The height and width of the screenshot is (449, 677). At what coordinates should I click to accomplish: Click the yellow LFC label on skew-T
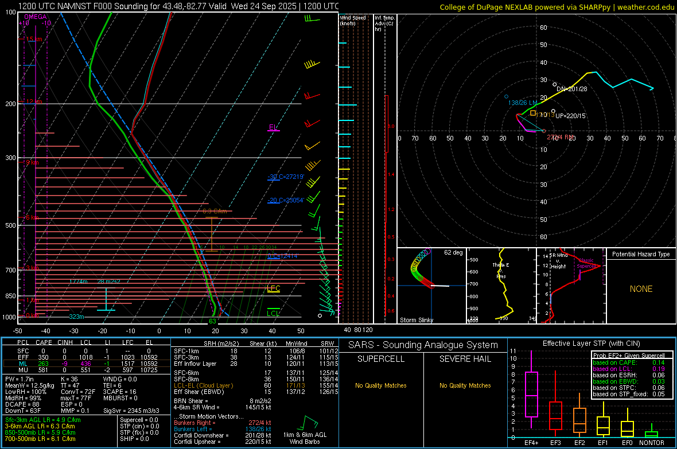point(274,288)
